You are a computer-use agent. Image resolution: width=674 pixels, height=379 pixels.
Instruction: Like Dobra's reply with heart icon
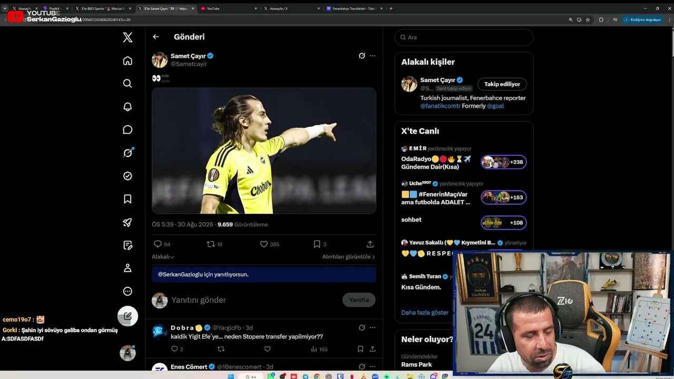click(x=267, y=349)
